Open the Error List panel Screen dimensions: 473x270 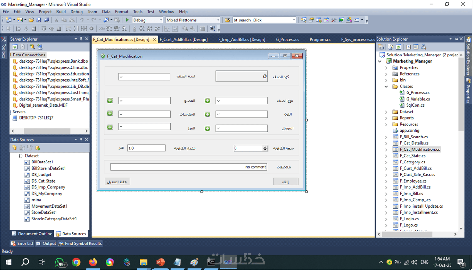click(x=22, y=244)
